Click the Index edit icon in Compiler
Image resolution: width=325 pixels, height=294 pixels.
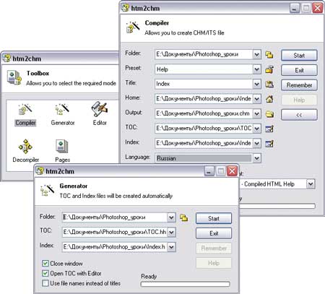269,144
